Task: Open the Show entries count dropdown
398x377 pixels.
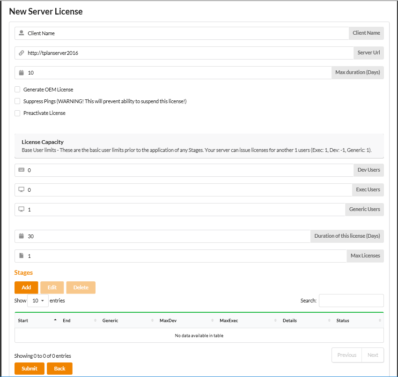Action: [x=38, y=301]
